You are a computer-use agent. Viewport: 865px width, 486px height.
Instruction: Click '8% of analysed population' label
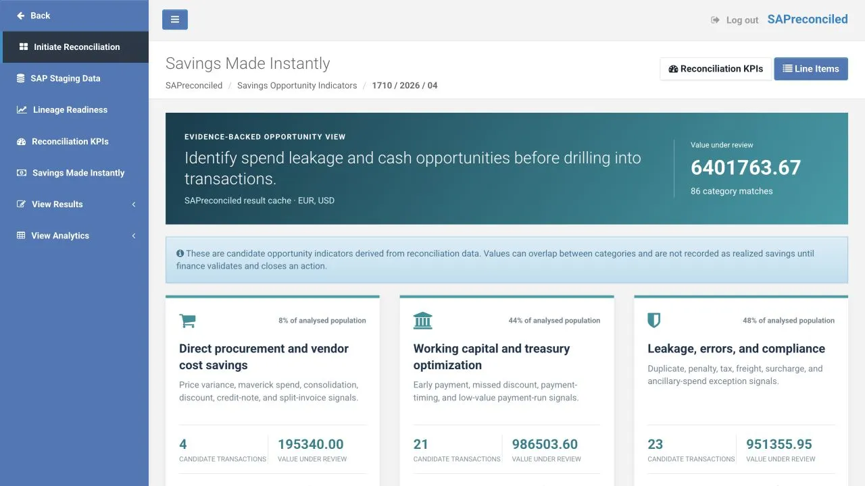click(x=322, y=321)
